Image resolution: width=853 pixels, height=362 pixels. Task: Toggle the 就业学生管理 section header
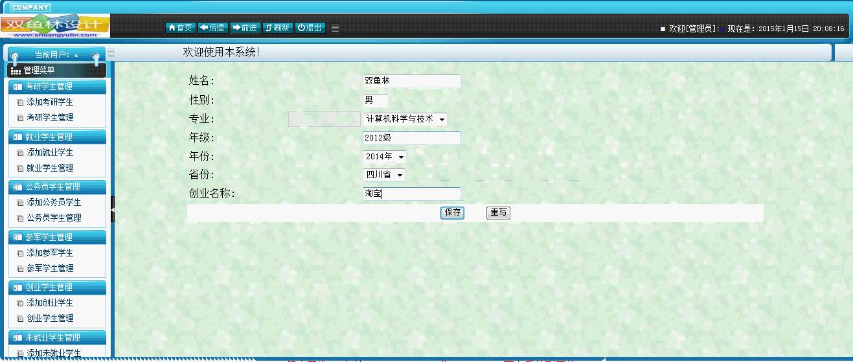point(57,137)
